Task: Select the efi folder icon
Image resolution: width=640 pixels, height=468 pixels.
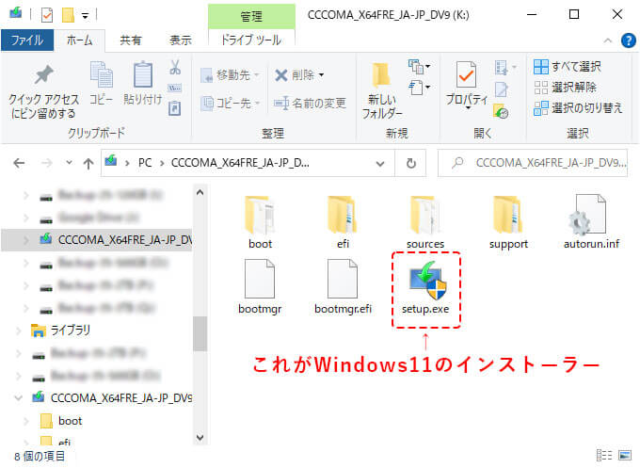Action: point(343,215)
